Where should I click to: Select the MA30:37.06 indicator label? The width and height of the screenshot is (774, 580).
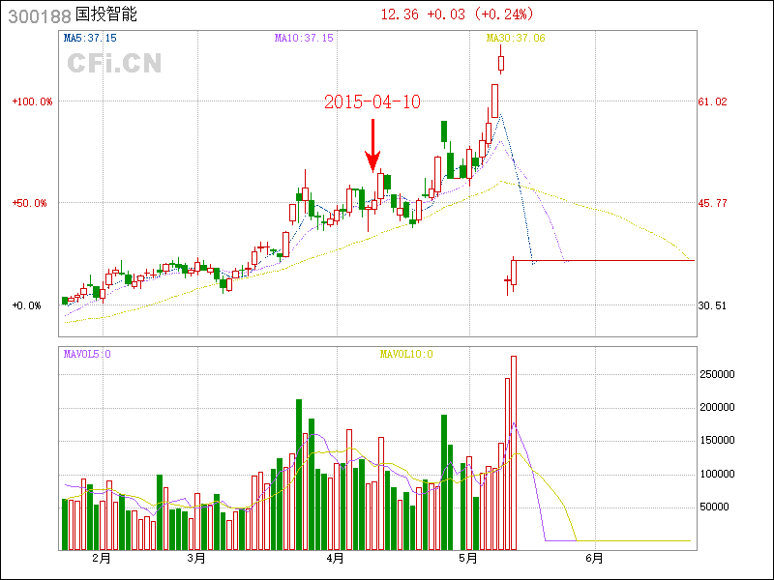[516, 38]
